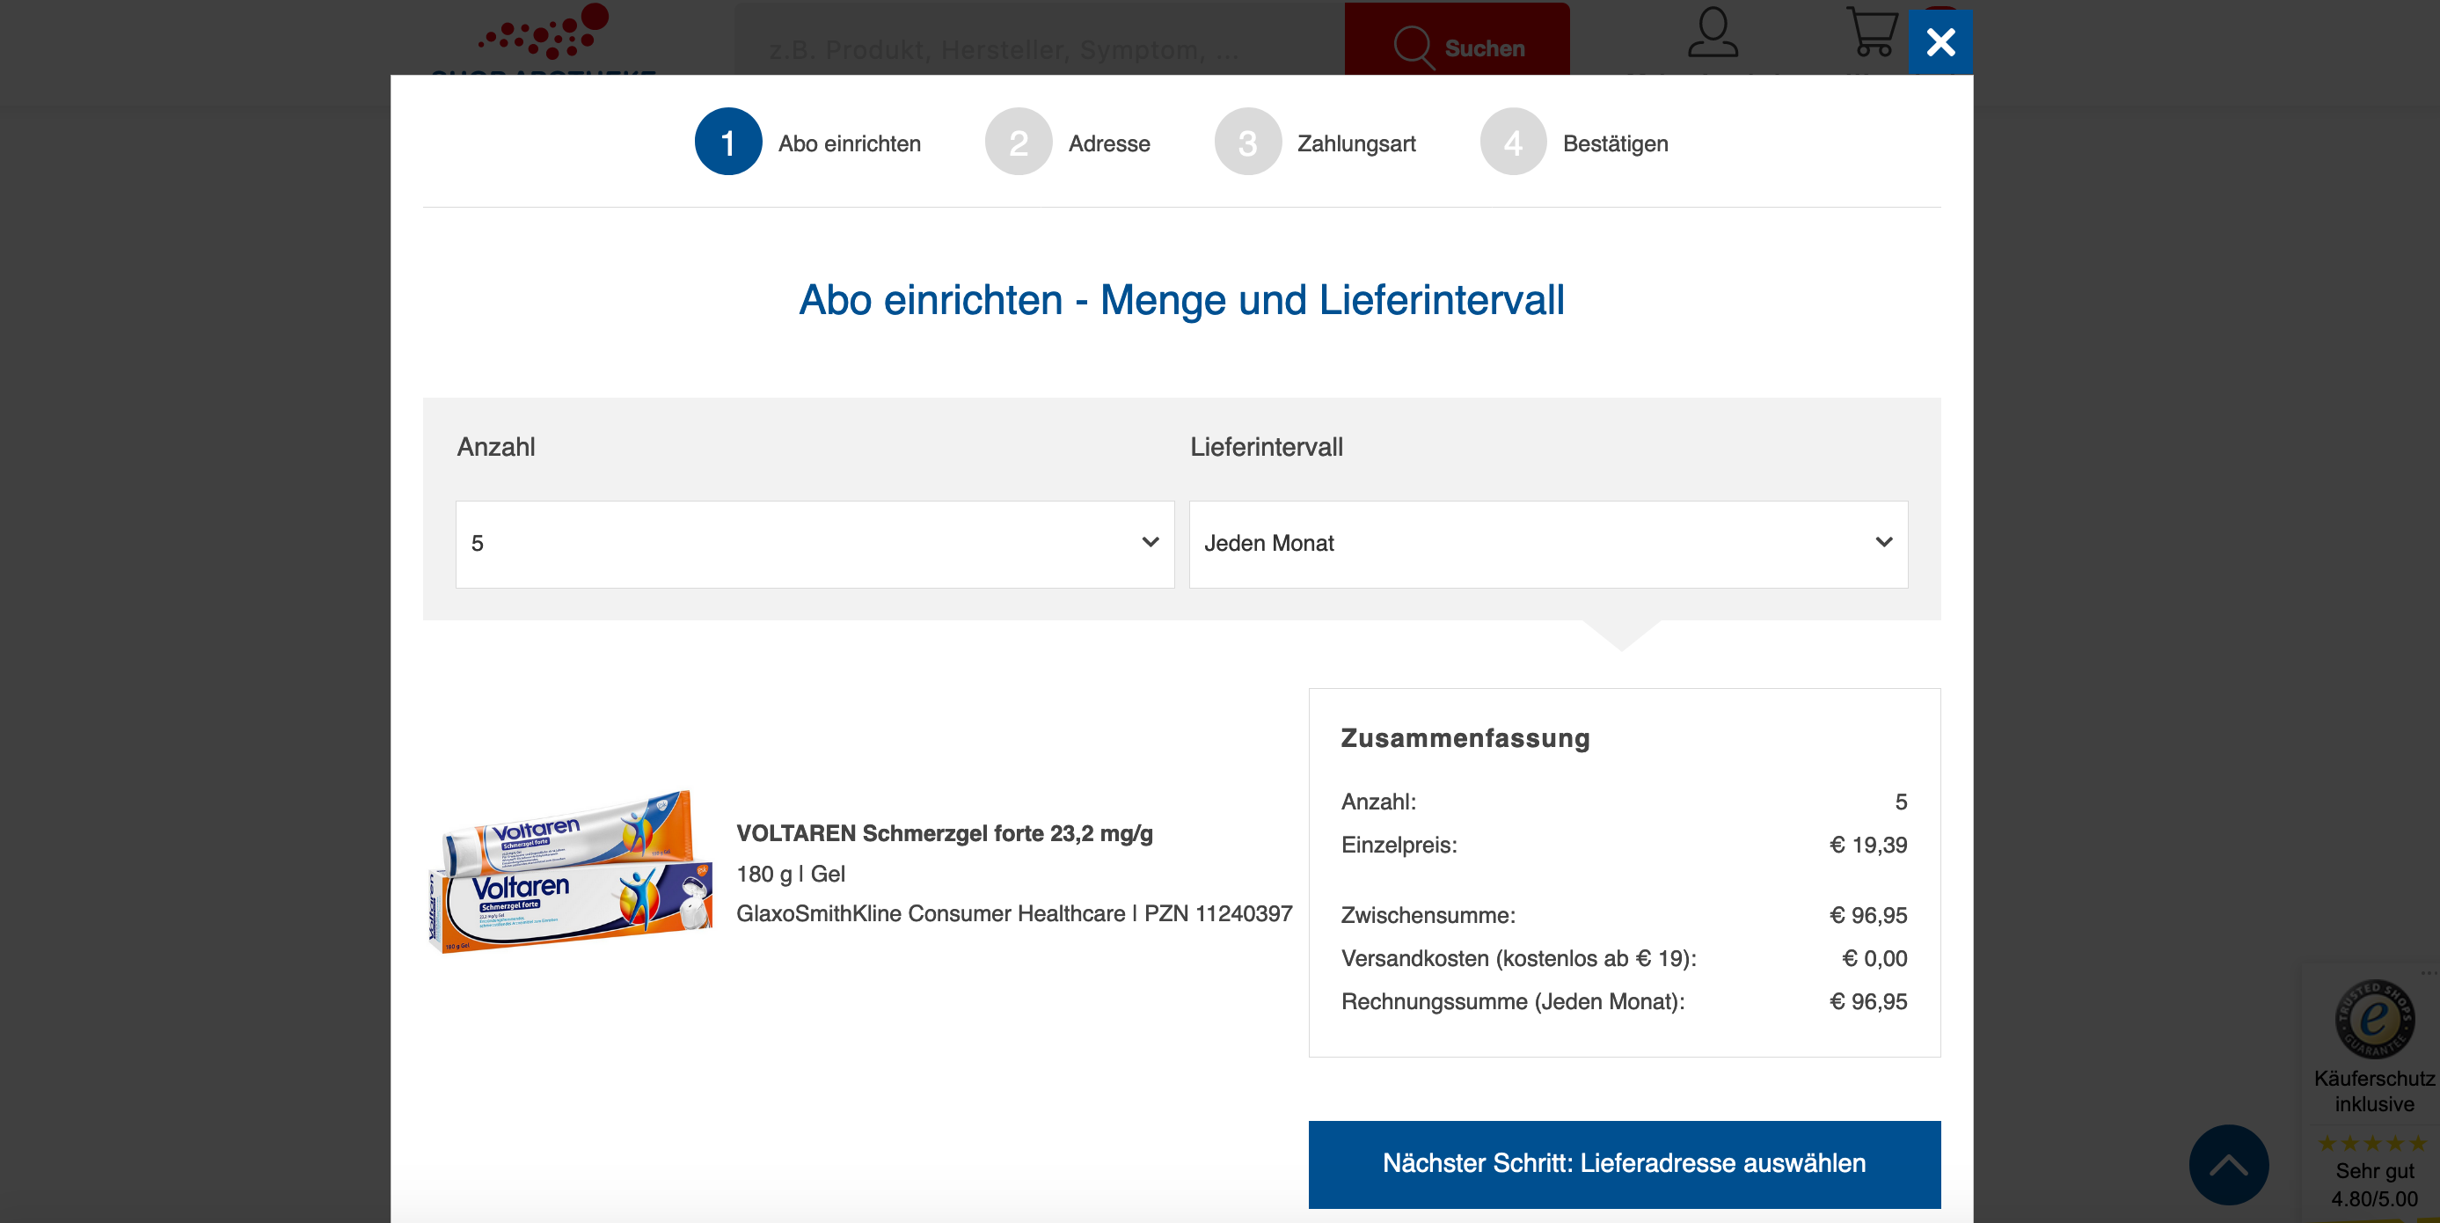Select the Bestätigen step label

click(x=1615, y=144)
